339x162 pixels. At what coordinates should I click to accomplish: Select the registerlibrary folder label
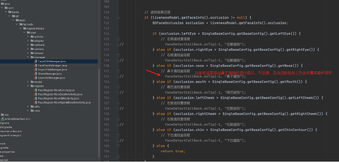(36, 29)
